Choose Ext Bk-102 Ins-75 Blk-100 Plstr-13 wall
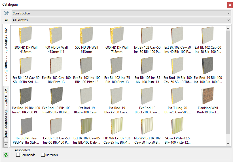233x162 pixels. (117, 70)
